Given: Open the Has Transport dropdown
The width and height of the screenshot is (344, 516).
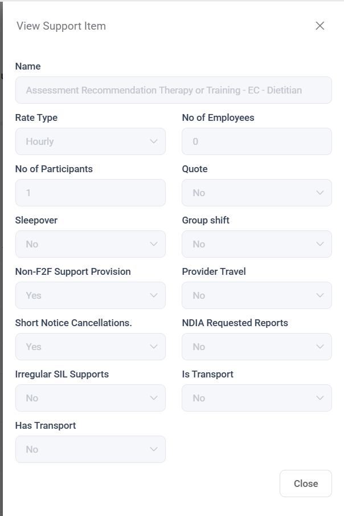Looking at the screenshot, I should [x=90, y=449].
